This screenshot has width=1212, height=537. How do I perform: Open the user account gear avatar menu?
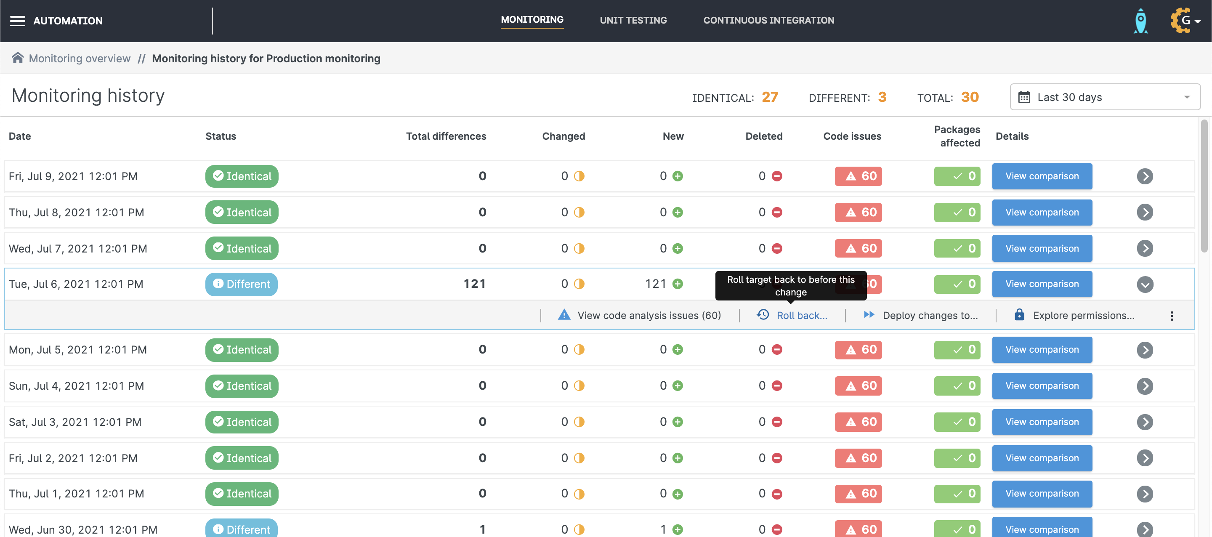(x=1185, y=21)
